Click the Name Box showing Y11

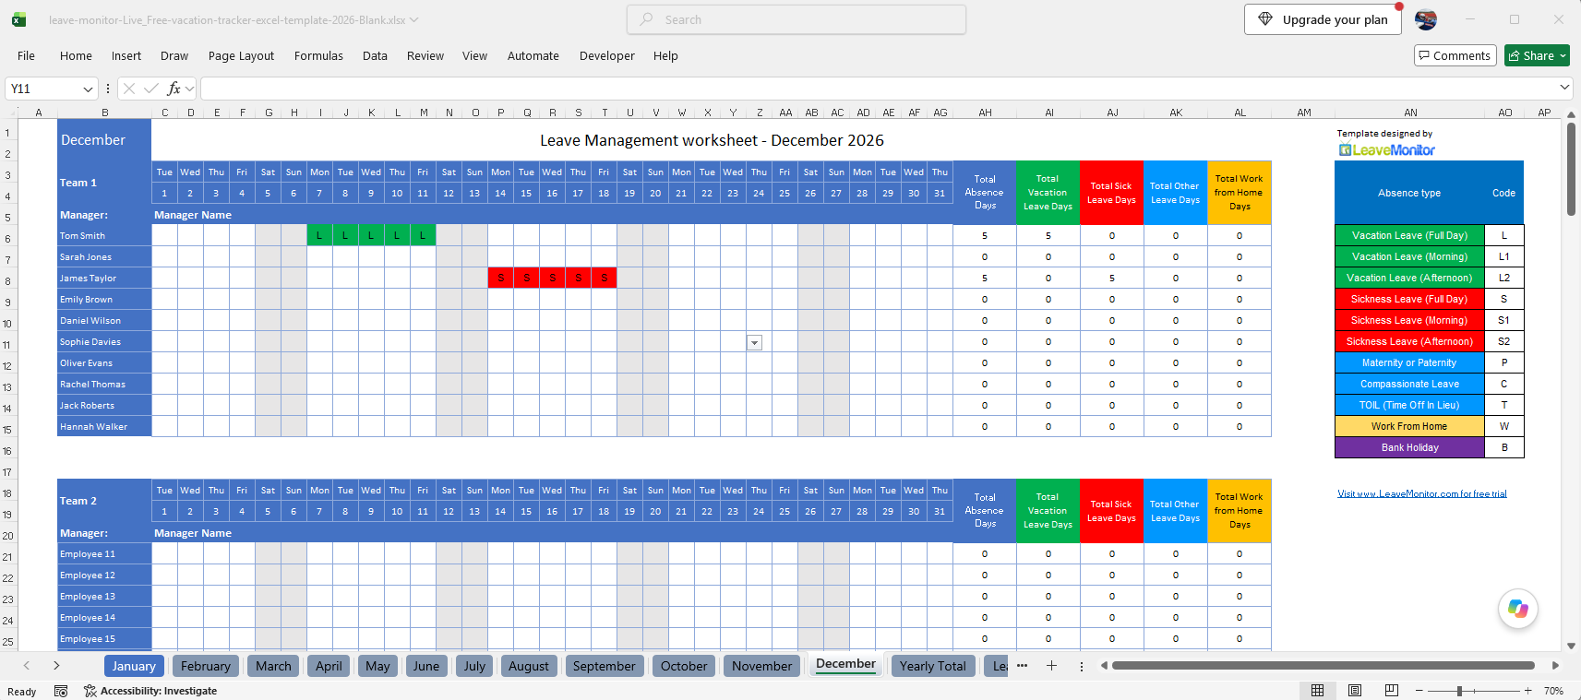coord(42,89)
